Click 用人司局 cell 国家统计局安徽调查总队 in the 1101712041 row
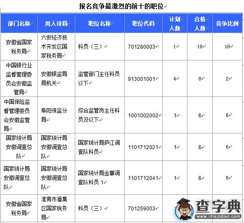The image size is (244, 223). coord(54,178)
